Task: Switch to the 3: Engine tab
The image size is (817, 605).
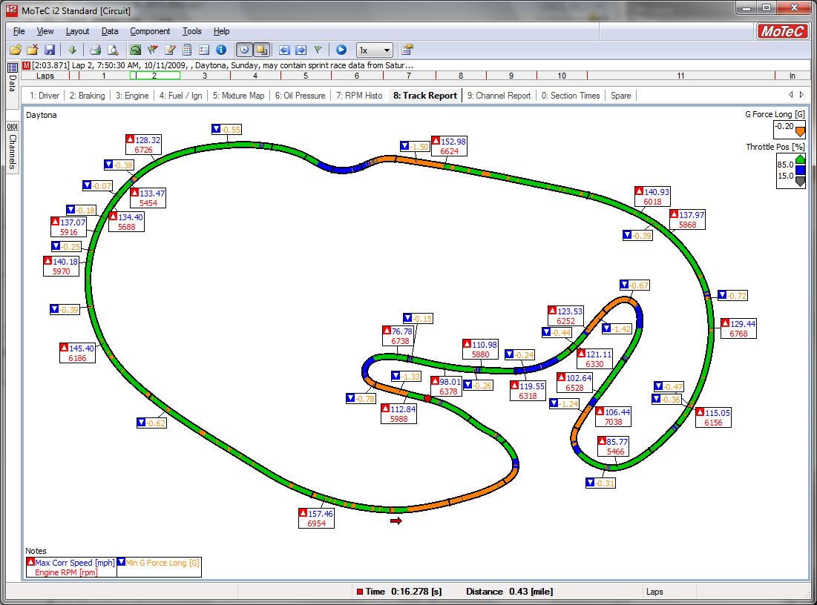Action: coord(132,96)
